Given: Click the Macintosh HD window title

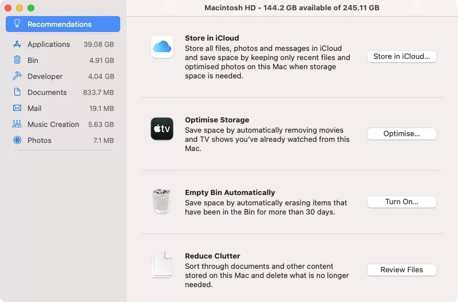Looking at the screenshot, I should [291, 8].
